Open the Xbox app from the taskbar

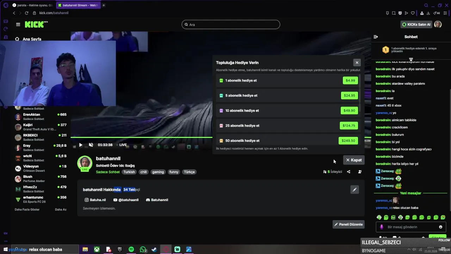pyautogui.click(x=97, y=249)
